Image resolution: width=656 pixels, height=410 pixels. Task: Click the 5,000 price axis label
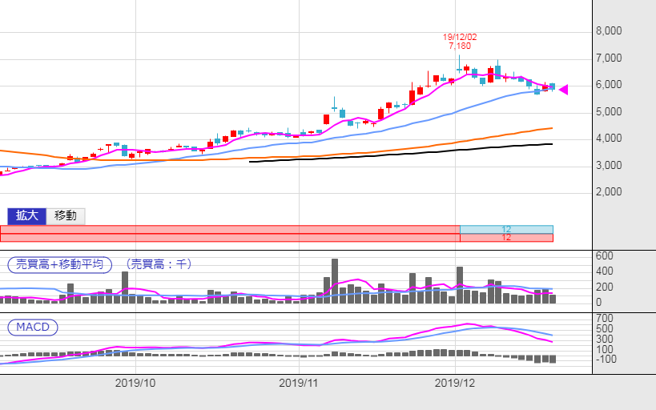point(609,111)
